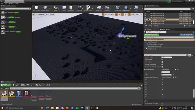Expand hidden toolbar items with double chevron
The image size is (195, 110).
point(142,8)
